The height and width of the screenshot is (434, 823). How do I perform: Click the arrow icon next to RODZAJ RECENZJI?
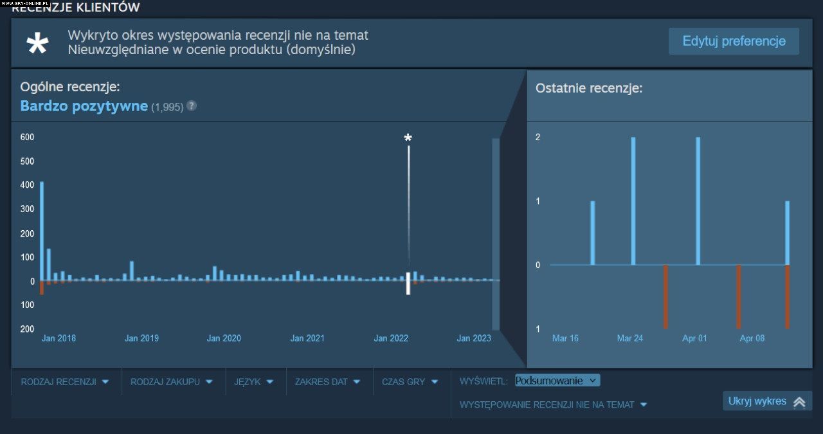pos(105,382)
